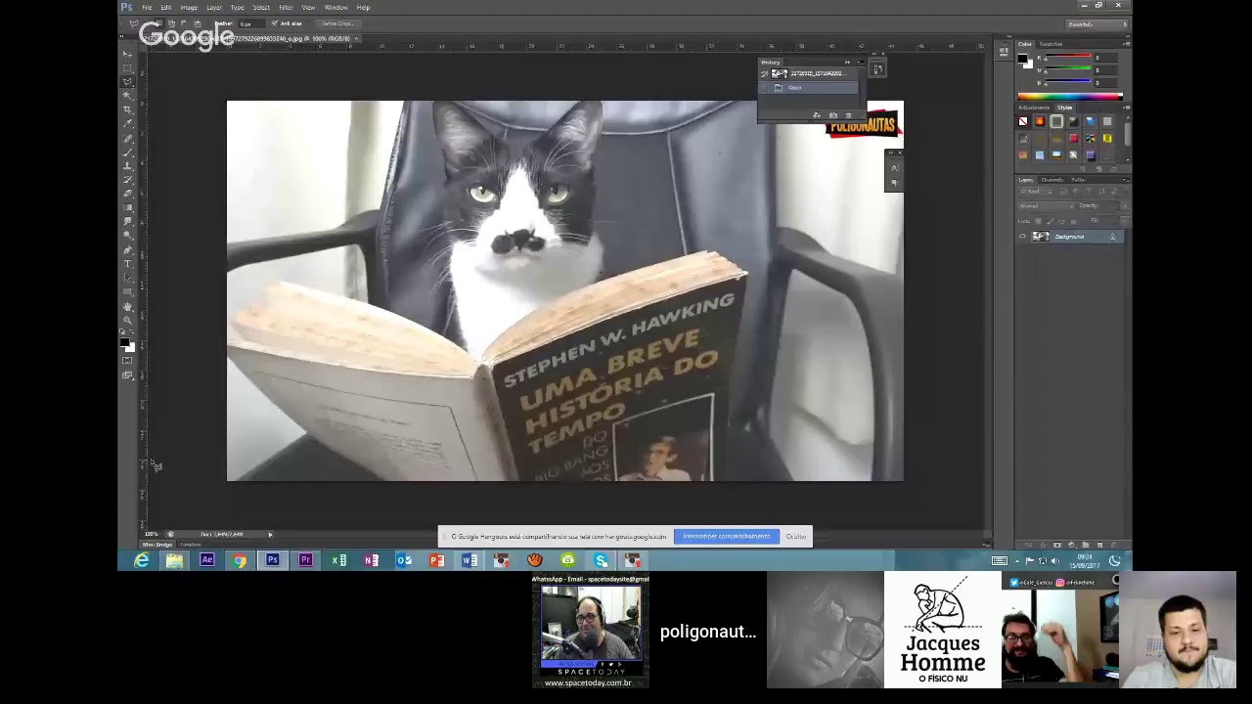The height and width of the screenshot is (704, 1252).
Task: Toggle lock image pixels in Layers
Action: 1049,221
